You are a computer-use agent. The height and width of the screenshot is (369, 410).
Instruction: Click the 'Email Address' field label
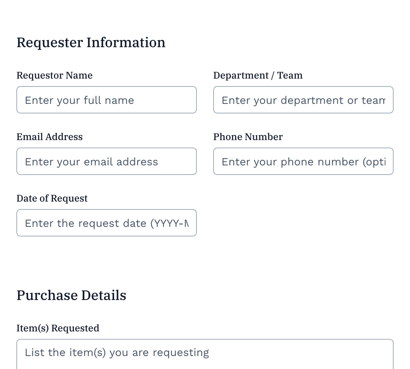(50, 137)
